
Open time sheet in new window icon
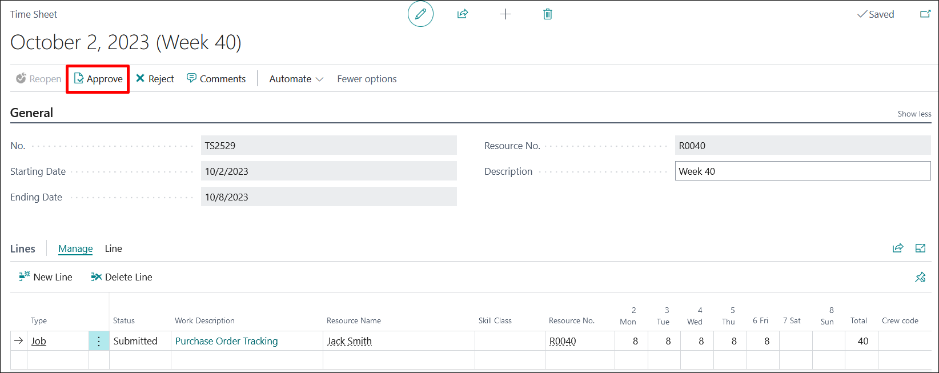pos(925,14)
